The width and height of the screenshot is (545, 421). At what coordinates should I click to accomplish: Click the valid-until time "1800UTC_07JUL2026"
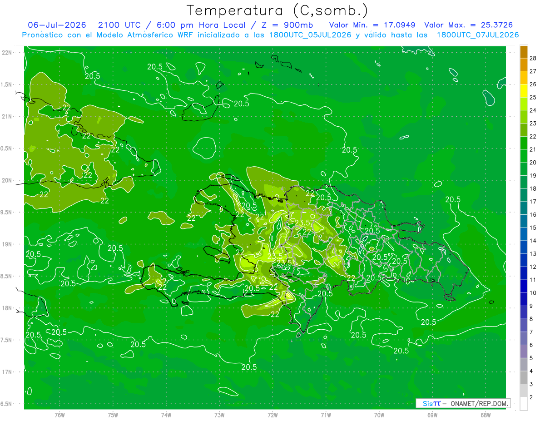pyautogui.click(x=478, y=35)
